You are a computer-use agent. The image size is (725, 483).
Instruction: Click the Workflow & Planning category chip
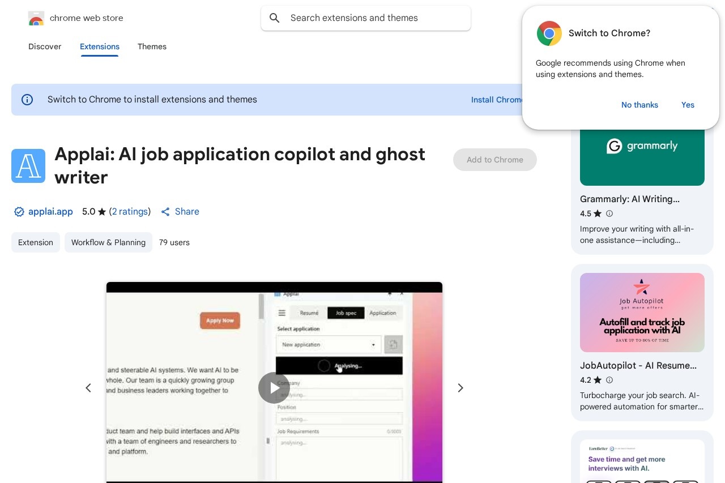point(108,242)
